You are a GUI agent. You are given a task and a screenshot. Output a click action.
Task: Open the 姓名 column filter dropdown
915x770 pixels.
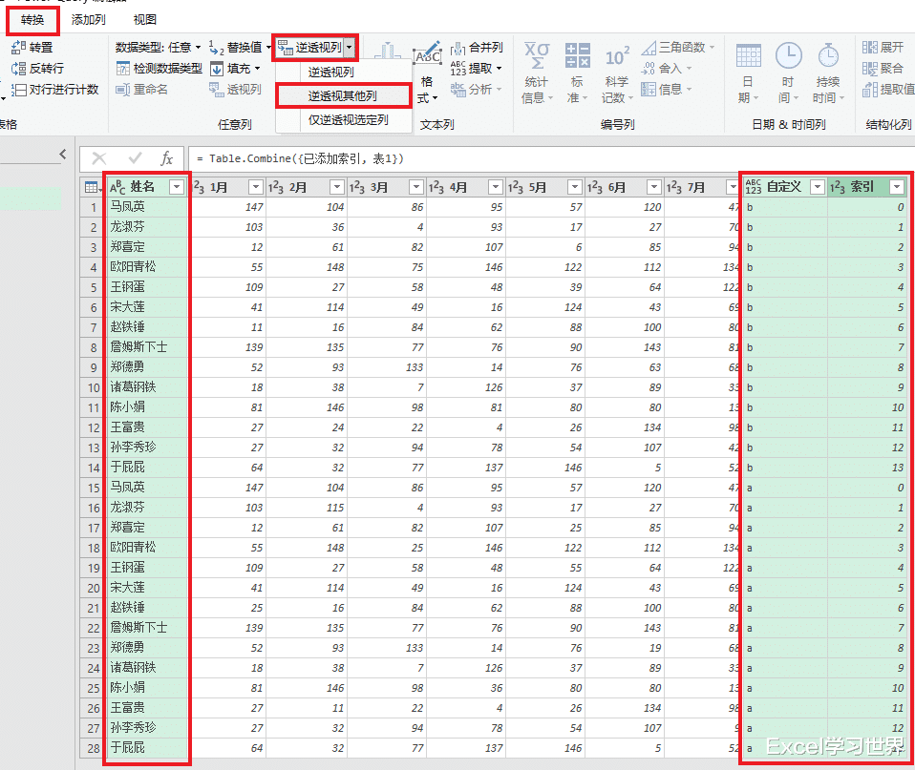[x=177, y=187]
